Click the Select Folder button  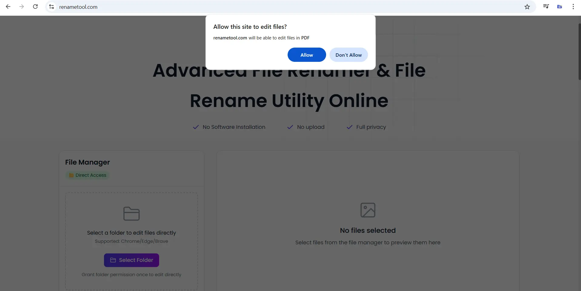click(132, 260)
